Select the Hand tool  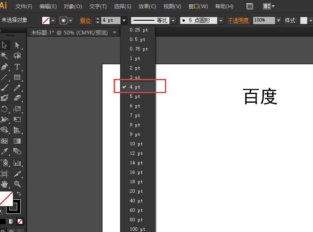[4, 184]
